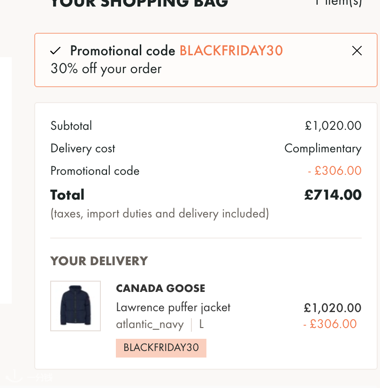Click the size L label

(201, 324)
